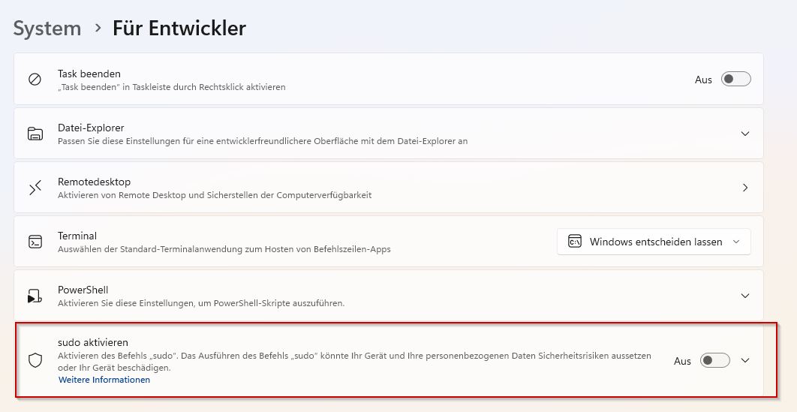
Task: Click the Terminal setting label
Action: [x=77, y=236]
